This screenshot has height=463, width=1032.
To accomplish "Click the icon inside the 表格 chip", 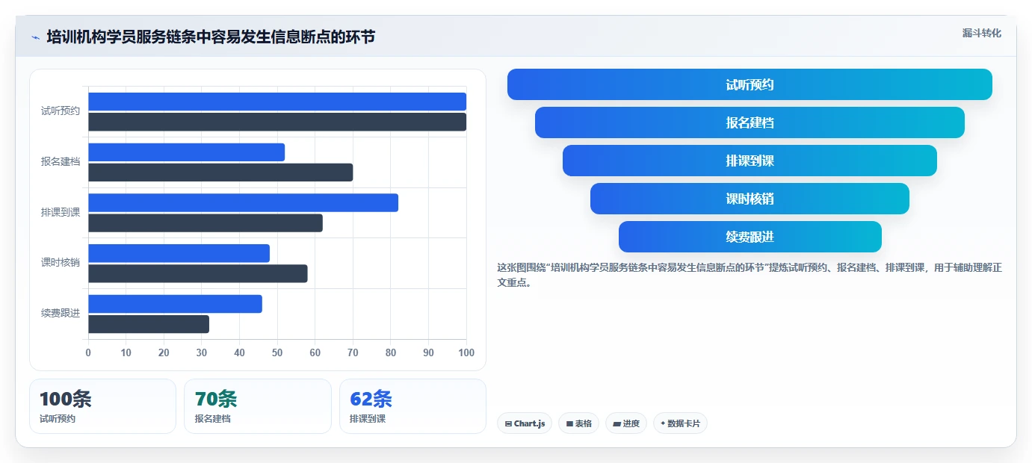I will click(569, 423).
